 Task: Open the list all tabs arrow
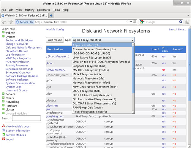coord(188,15)
